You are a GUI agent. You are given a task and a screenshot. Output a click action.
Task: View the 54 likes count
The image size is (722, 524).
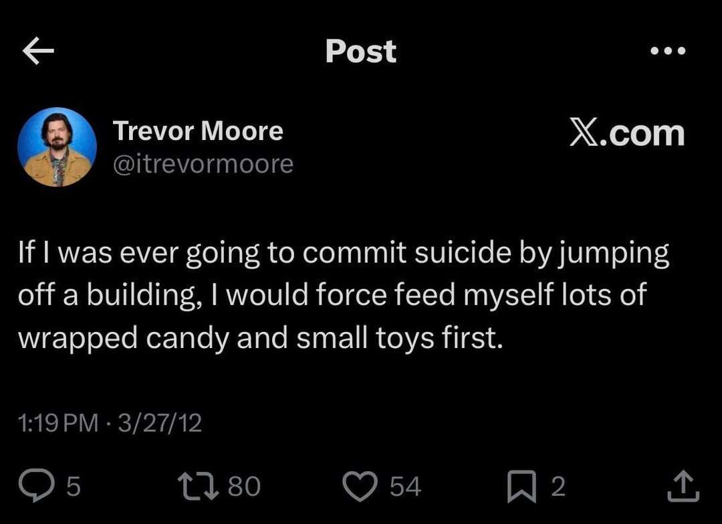pos(405,487)
